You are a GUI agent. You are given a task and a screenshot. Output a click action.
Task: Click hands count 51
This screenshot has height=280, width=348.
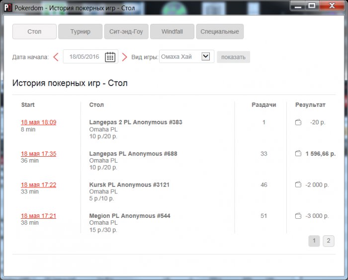(263, 216)
